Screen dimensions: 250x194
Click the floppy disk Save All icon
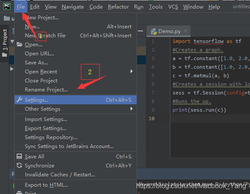click(19, 156)
